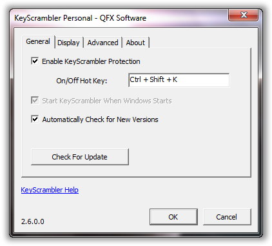Click the 'Enable KeyScrambler Protection' label text
Viewport: 272px width, 246px height.
pyautogui.click(x=91, y=61)
